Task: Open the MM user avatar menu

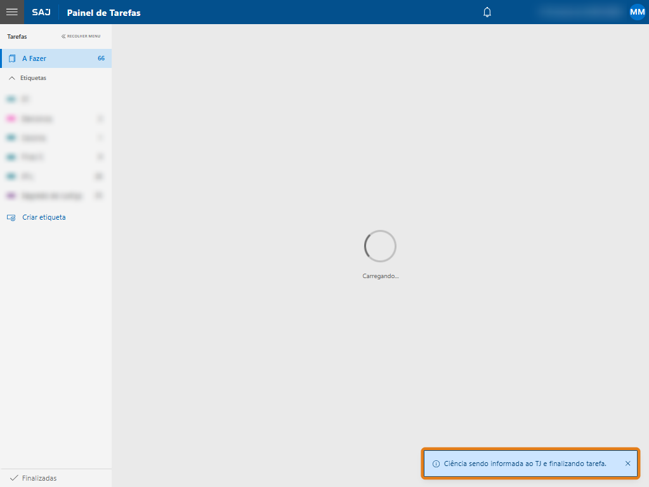Action: [637, 12]
